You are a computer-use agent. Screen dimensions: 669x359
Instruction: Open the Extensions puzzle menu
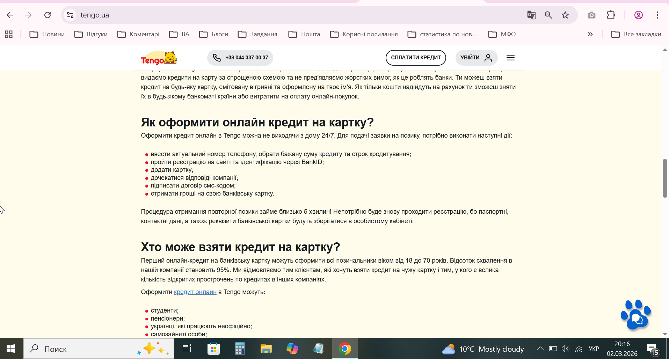pos(611,15)
